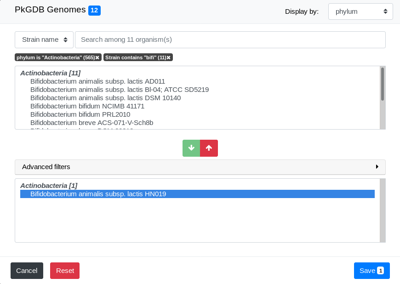The height and width of the screenshot is (284, 400).
Task: Open the Display by phylum dropdown
Action: pos(360,11)
